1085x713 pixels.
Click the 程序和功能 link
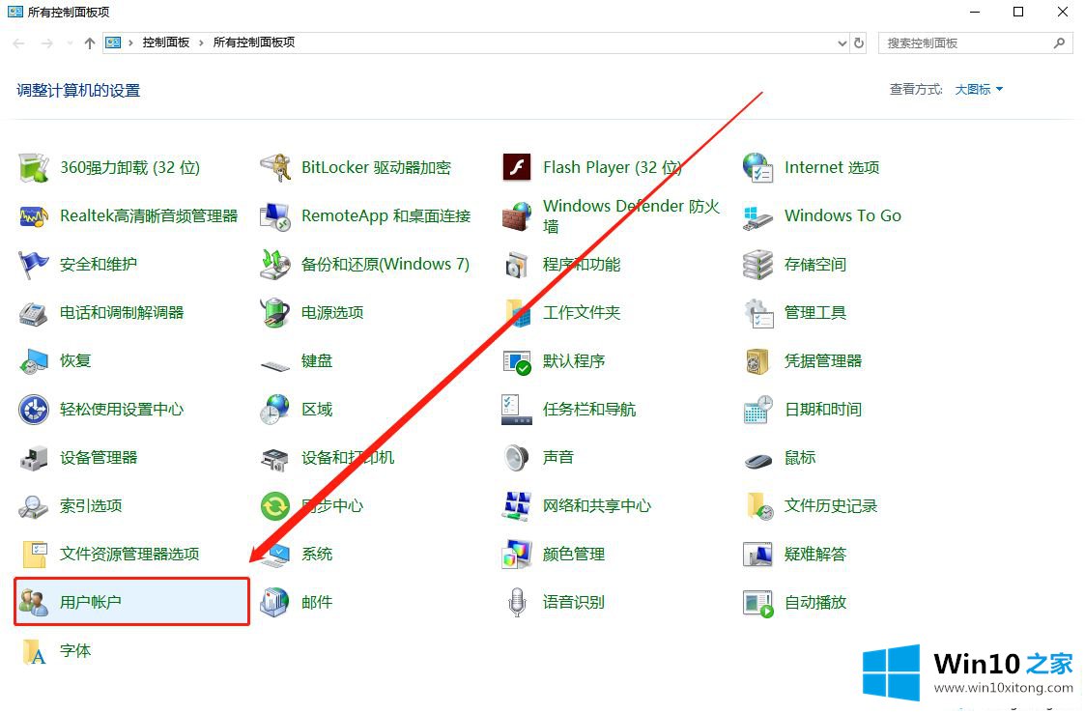point(582,265)
